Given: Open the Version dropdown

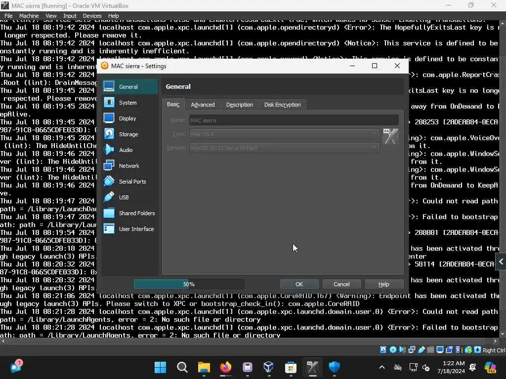Looking at the screenshot, I should pos(284,148).
